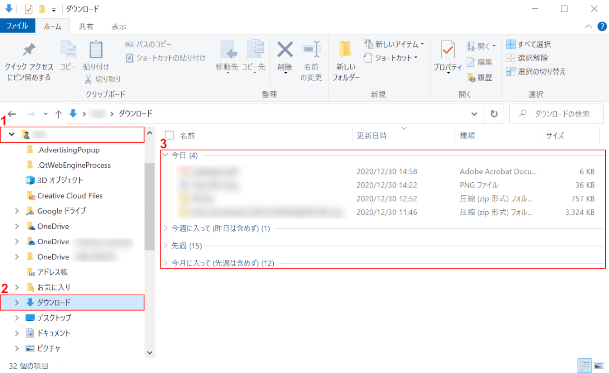Expand 今月に入って (先週は含めず) group
The width and height of the screenshot is (609, 373).
click(x=166, y=263)
